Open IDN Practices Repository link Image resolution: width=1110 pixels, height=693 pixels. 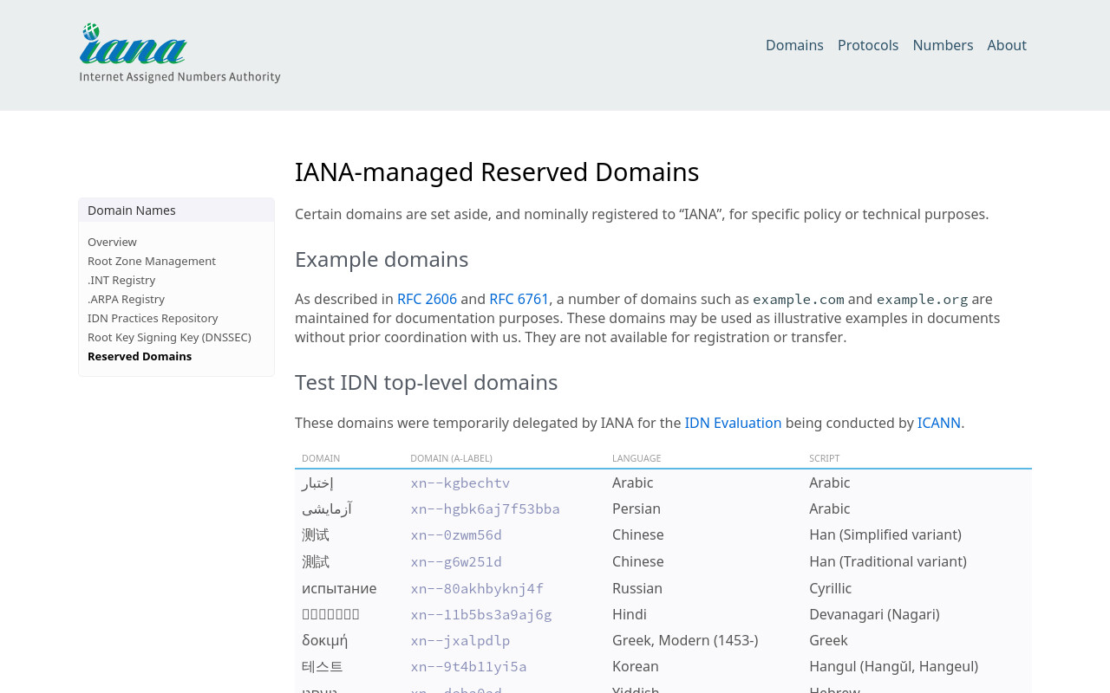point(153,318)
